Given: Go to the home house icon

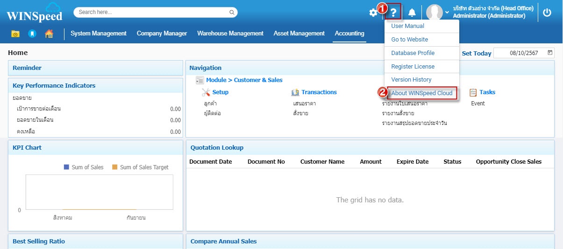Looking at the screenshot, I should 49,34.
